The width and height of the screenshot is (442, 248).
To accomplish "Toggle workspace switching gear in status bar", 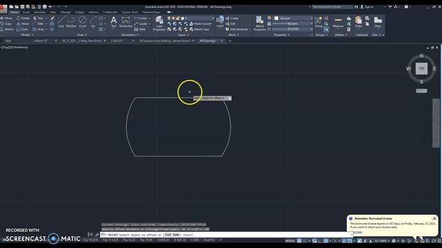I will [x=394, y=240].
